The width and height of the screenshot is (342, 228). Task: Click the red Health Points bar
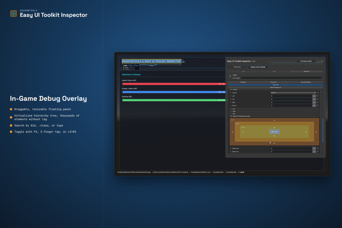(x=174, y=84)
